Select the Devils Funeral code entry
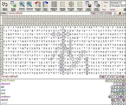Image resolution: width=126 pixels, height=105 pixels. point(8,80)
